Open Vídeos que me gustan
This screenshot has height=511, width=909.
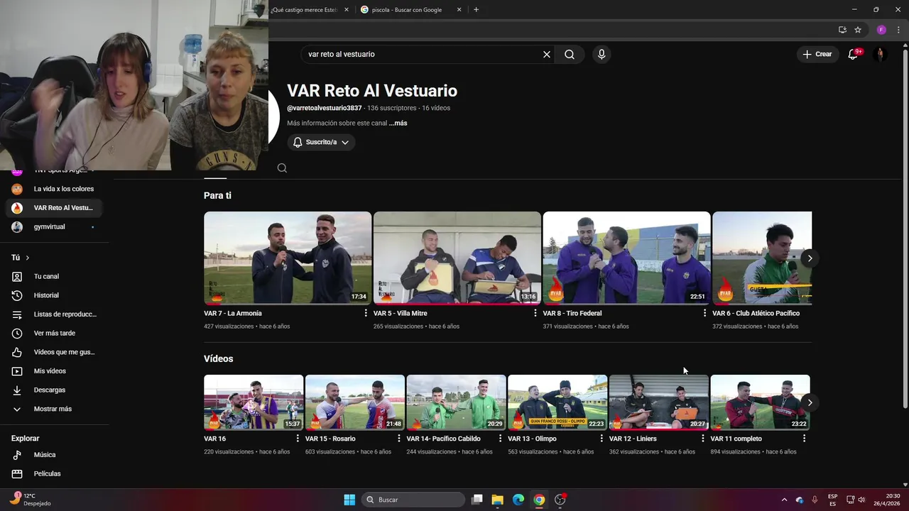click(x=54, y=352)
